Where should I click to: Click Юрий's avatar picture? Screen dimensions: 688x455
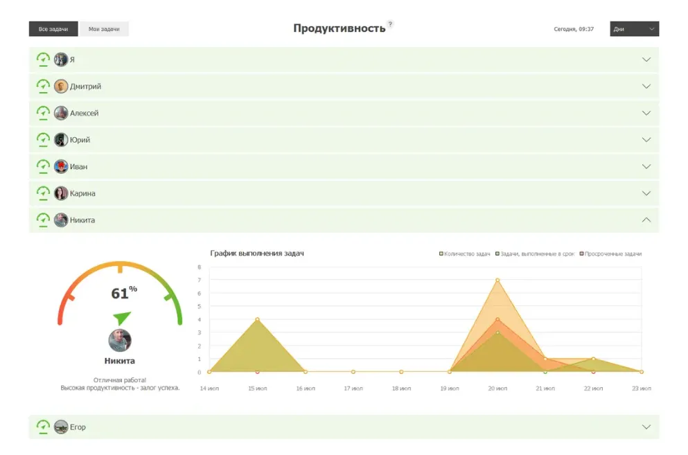[x=61, y=140]
